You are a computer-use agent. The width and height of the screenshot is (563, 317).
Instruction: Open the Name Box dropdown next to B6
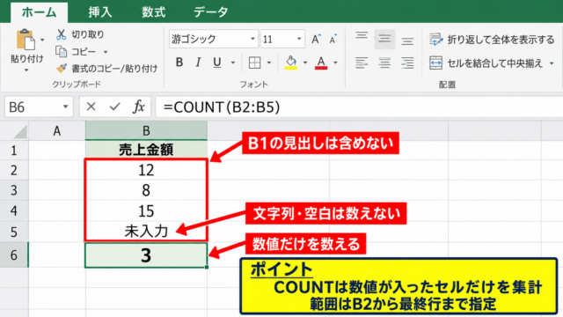[65, 107]
